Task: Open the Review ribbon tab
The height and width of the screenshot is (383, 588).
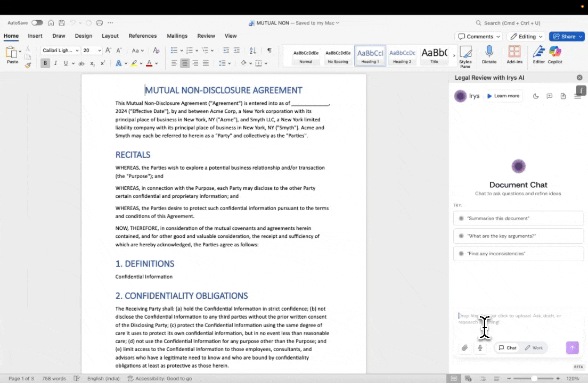Action: tap(206, 36)
